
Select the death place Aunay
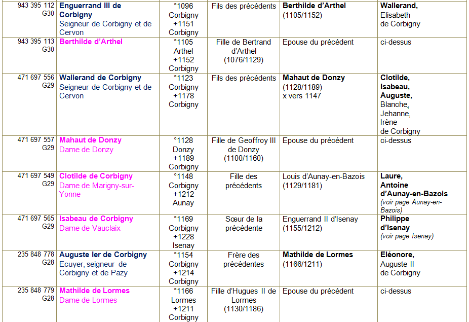[x=183, y=203]
